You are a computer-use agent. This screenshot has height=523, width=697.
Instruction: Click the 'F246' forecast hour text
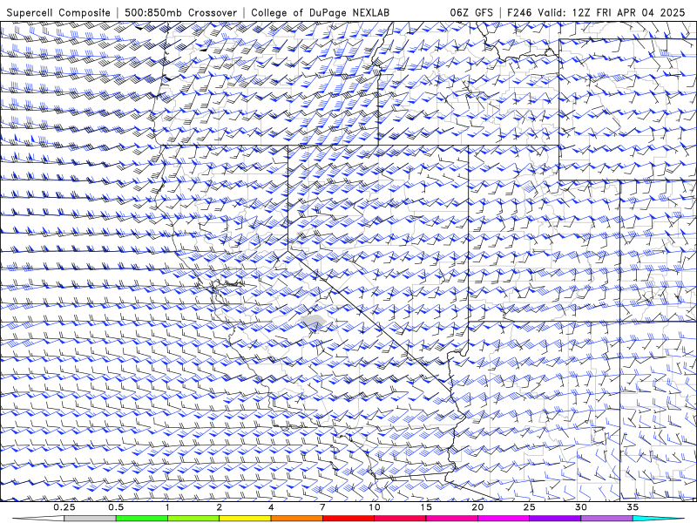pyautogui.click(x=520, y=13)
